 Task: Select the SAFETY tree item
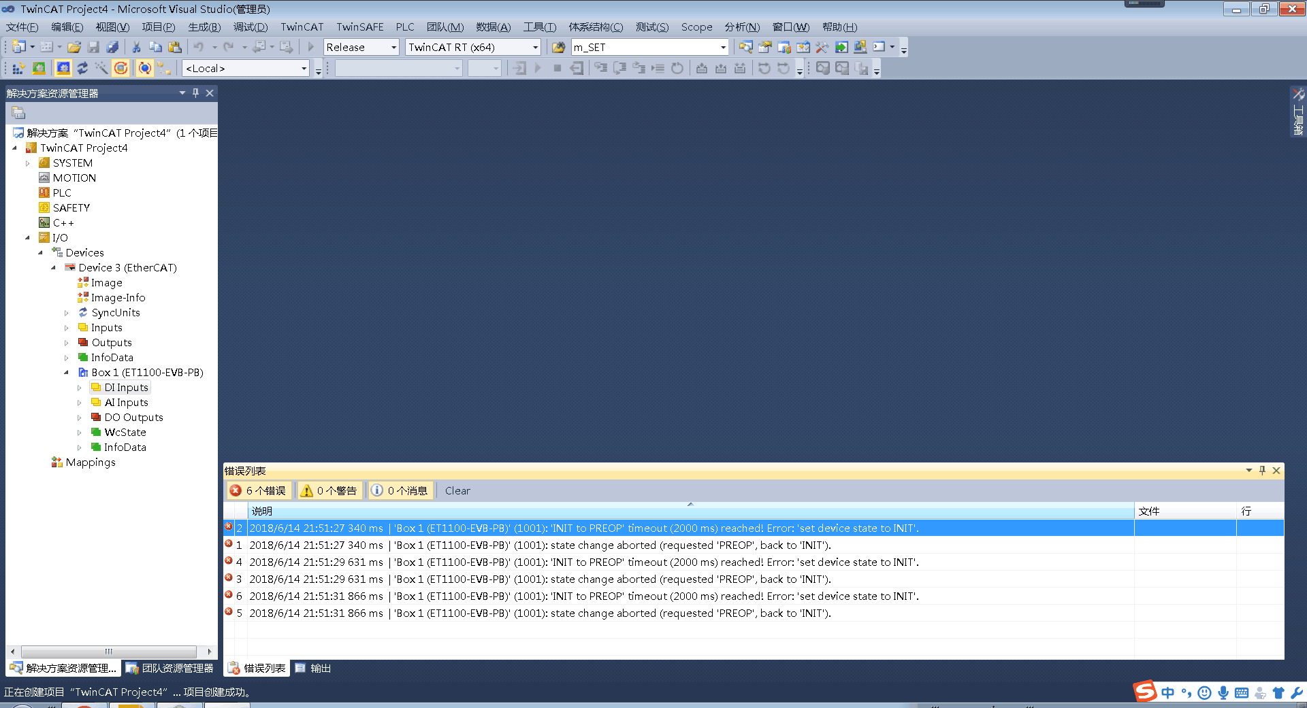[71, 208]
